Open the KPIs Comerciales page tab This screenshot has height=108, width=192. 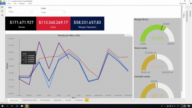click(45, 100)
